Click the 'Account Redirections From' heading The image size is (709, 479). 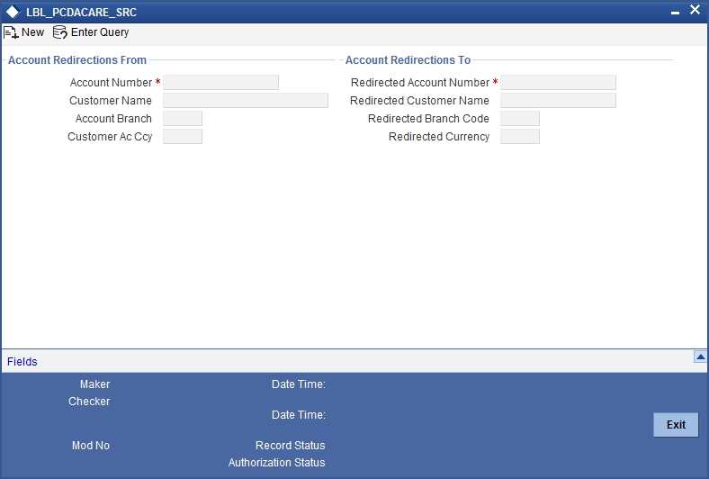[x=77, y=60]
